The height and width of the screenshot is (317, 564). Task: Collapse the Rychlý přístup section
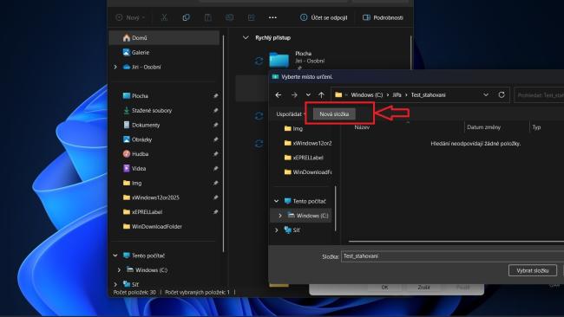tap(246, 38)
